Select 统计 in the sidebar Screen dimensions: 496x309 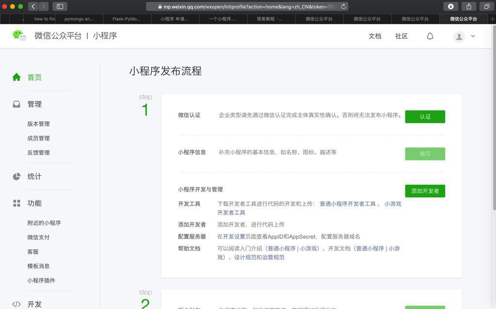tap(34, 177)
